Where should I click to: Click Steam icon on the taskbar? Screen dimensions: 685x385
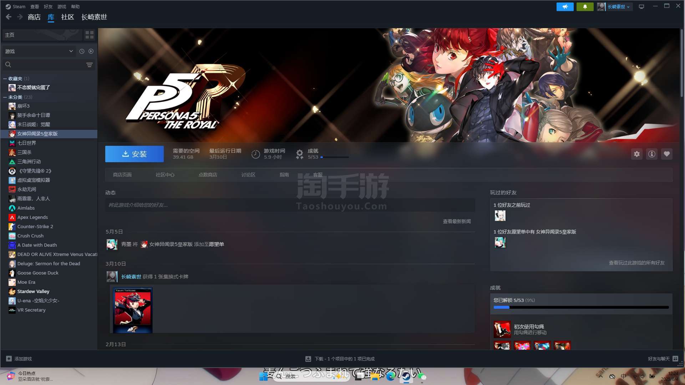(x=406, y=376)
